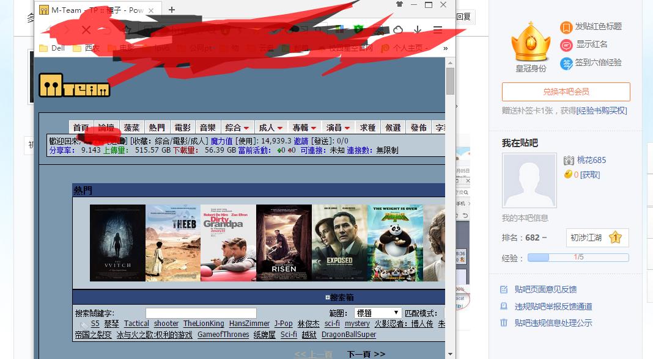Viewport: 653px width, 359px height.
Task: Click the Tactical tag link
Action: (x=136, y=324)
